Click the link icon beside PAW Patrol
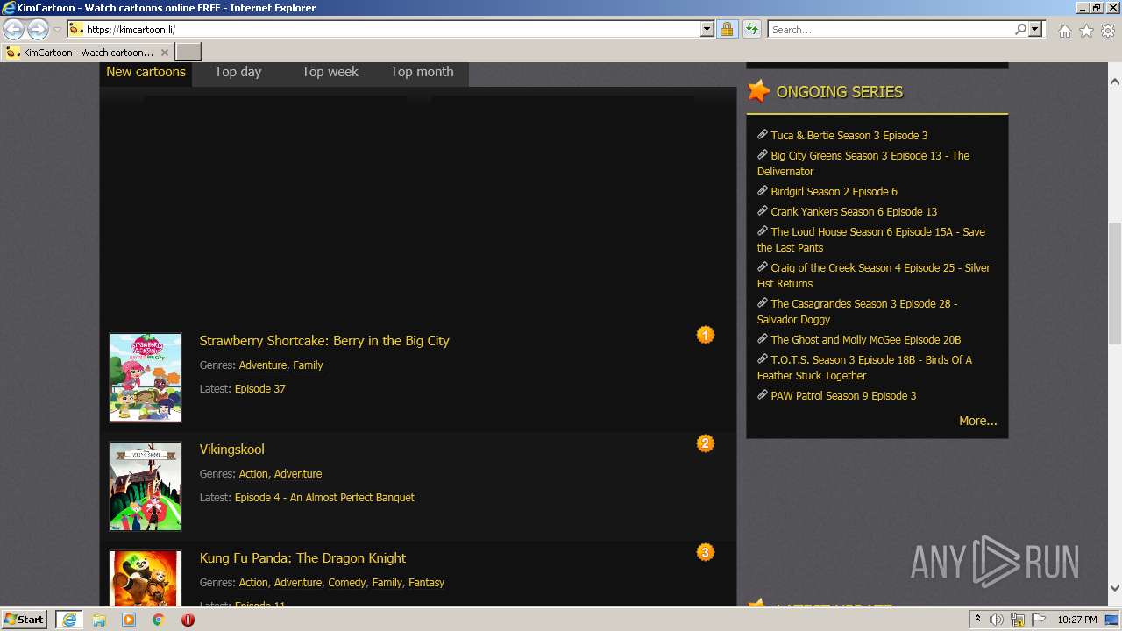This screenshot has width=1122, height=631. click(763, 395)
